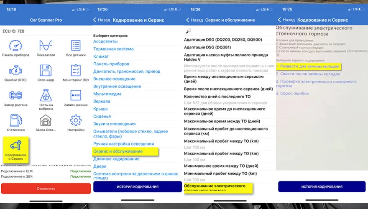Open Мониторинг ЭБУ checklist icon

point(75,70)
